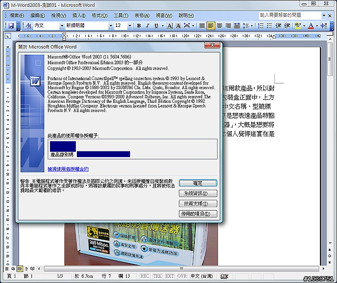Open the Styles and Formatting pane icon
The width and height of the screenshot is (337, 283).
(x=28, y=26)
